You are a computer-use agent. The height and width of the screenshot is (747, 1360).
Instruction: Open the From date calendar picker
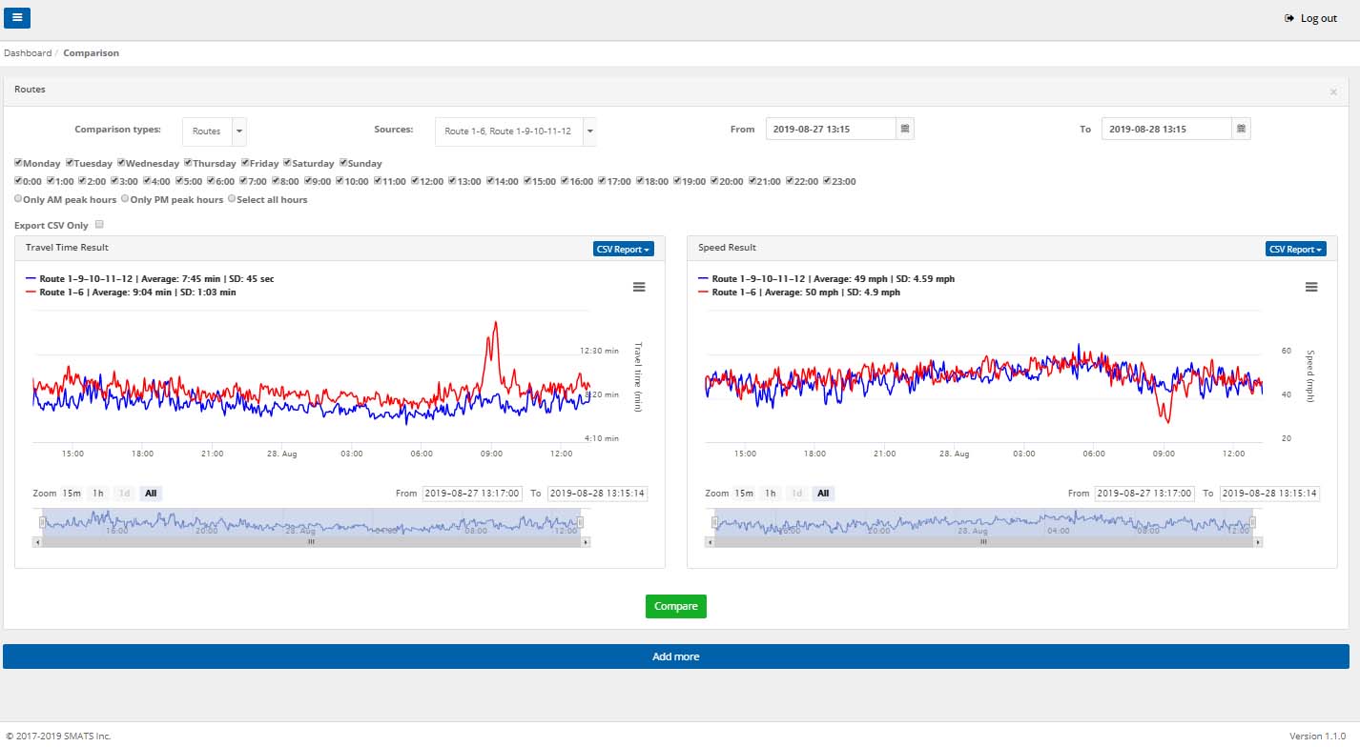[x=905, y=129]
